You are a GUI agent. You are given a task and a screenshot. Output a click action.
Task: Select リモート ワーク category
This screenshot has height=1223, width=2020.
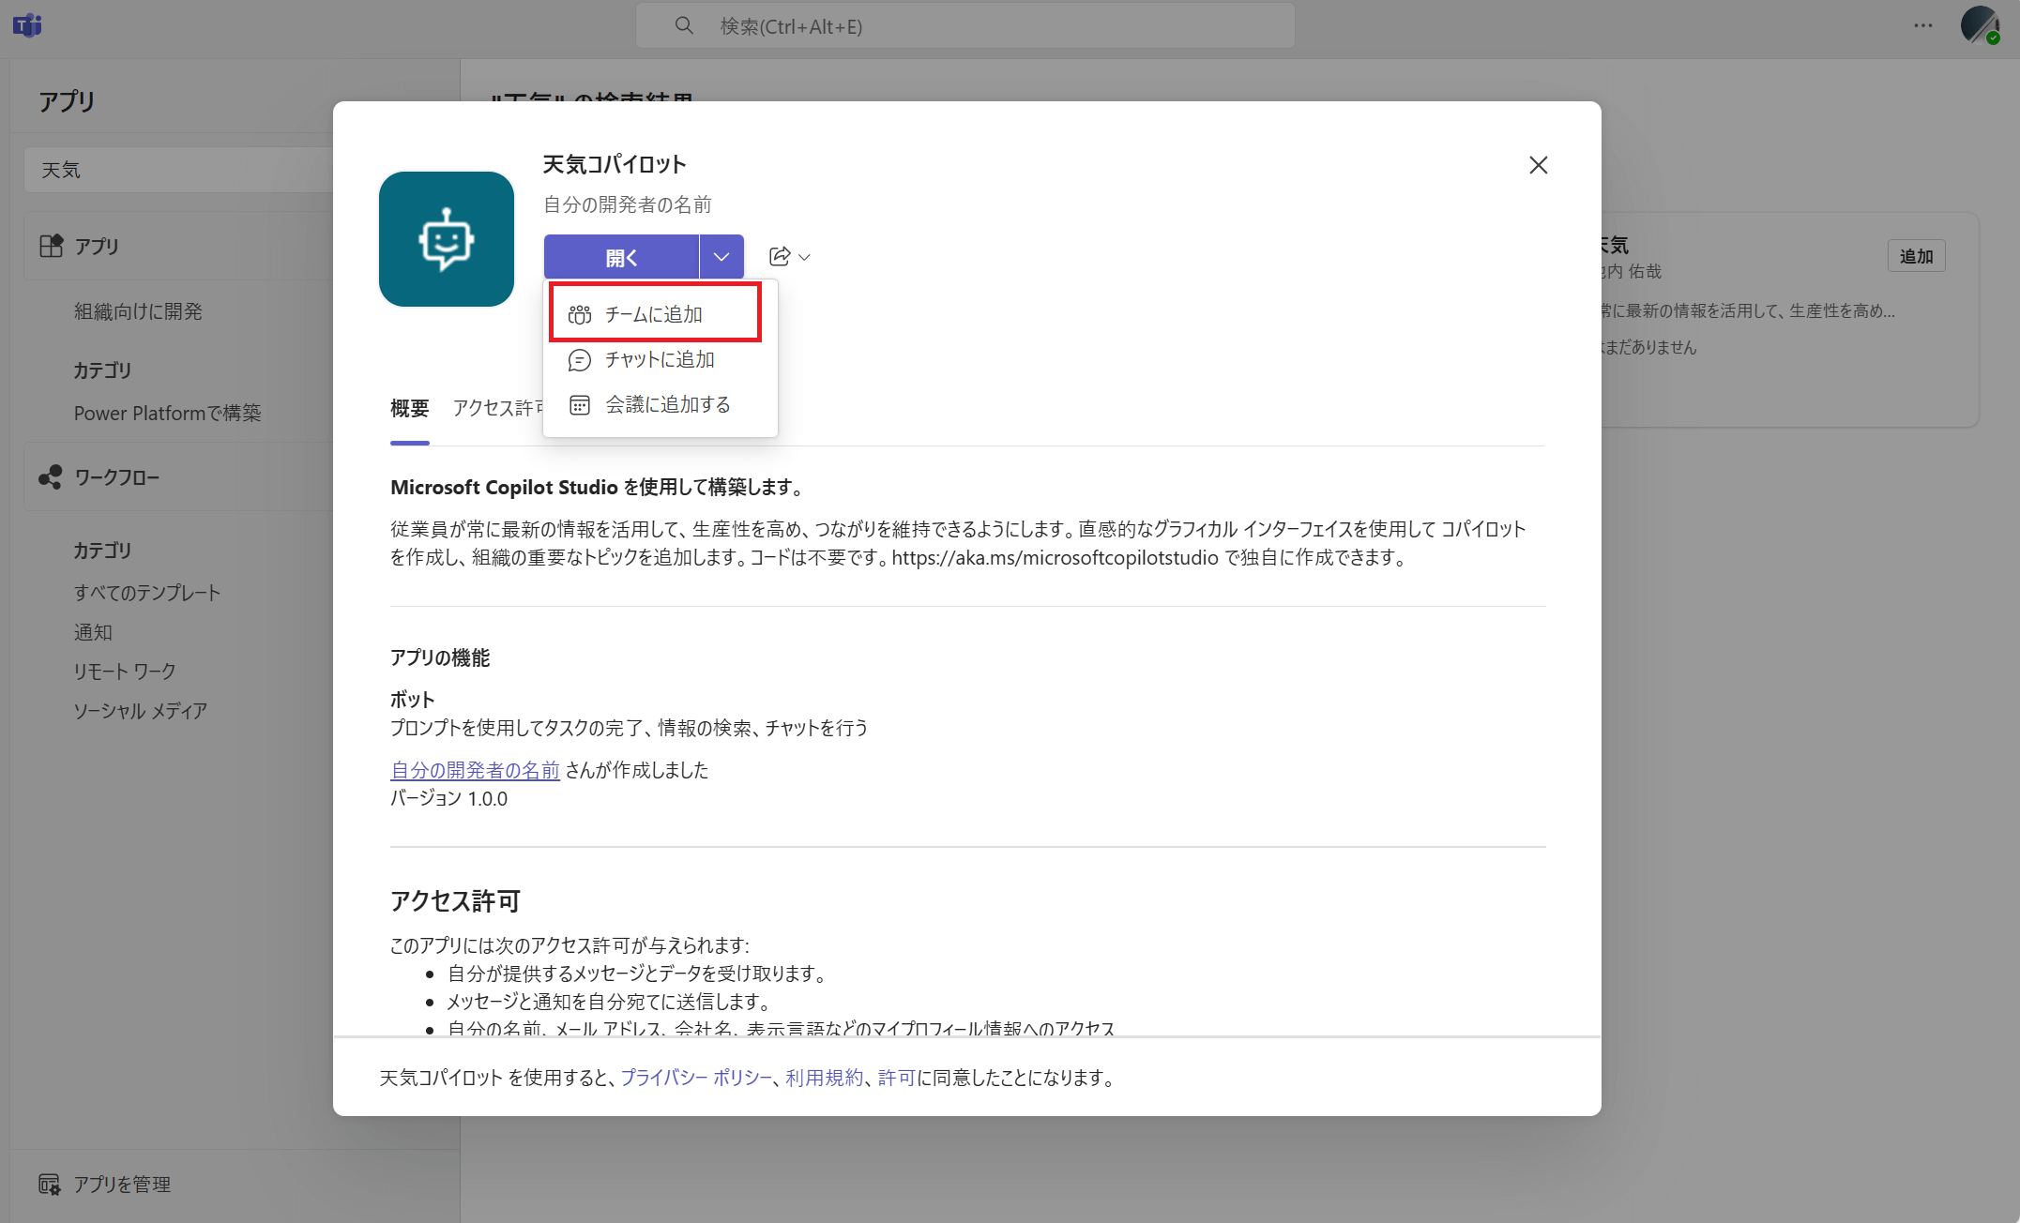click(125, 672)
